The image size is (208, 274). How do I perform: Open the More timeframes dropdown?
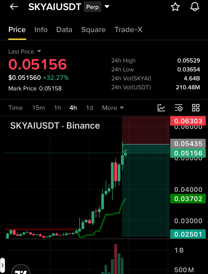(x=113, y=108)
